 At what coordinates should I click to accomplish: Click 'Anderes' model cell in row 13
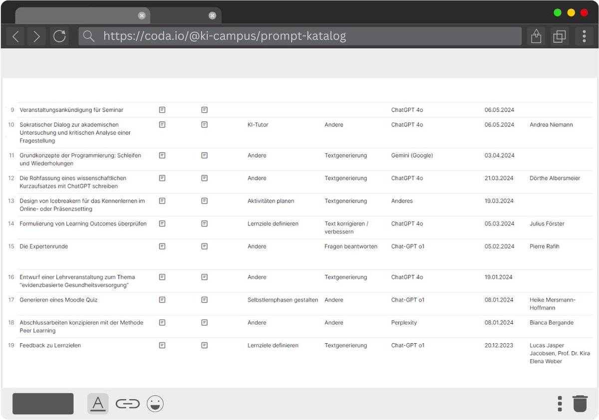coord(402,201)
